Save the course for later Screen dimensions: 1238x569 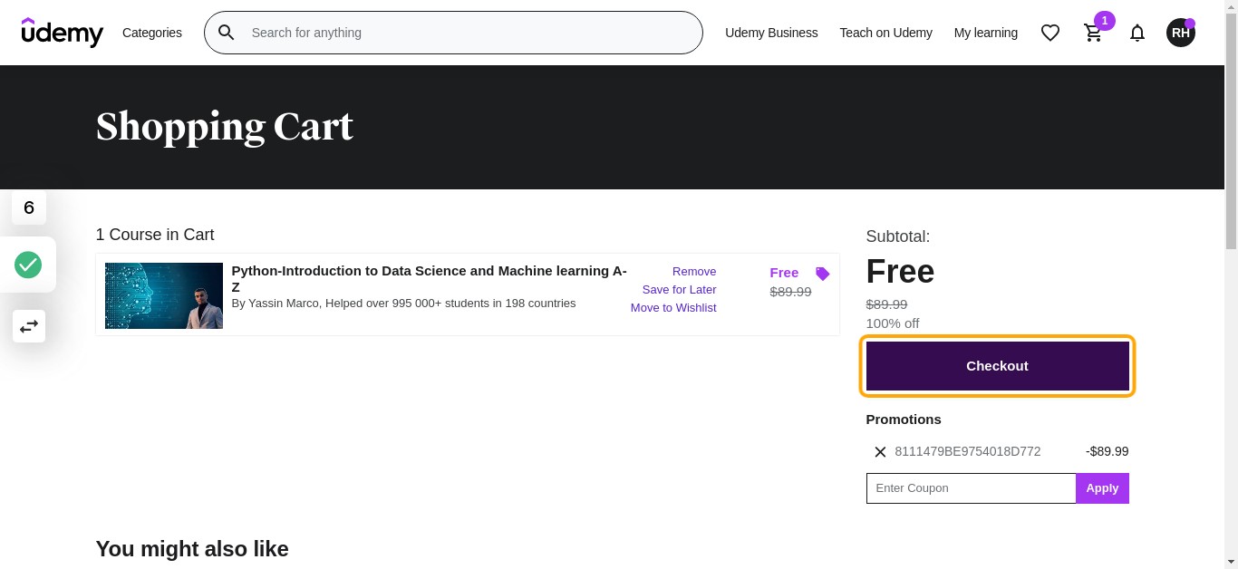pyautogui.click(x=680, y=290)
